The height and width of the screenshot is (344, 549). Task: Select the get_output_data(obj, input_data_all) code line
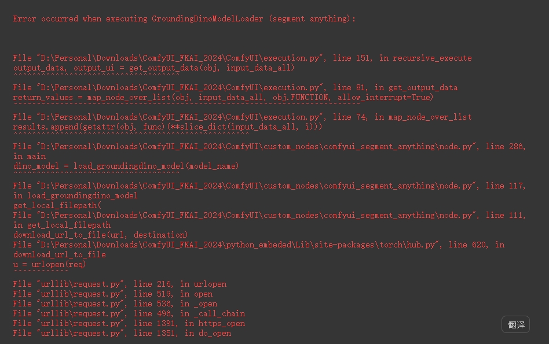coord(153,68)
